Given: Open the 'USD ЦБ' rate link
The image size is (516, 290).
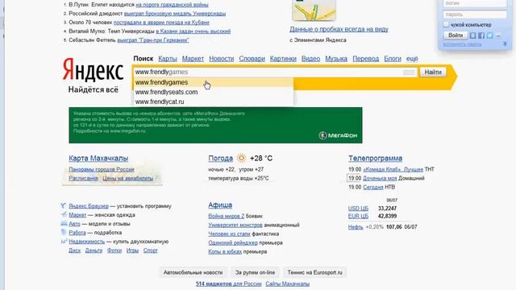Looking at the screenshot, I should [358, 208].
